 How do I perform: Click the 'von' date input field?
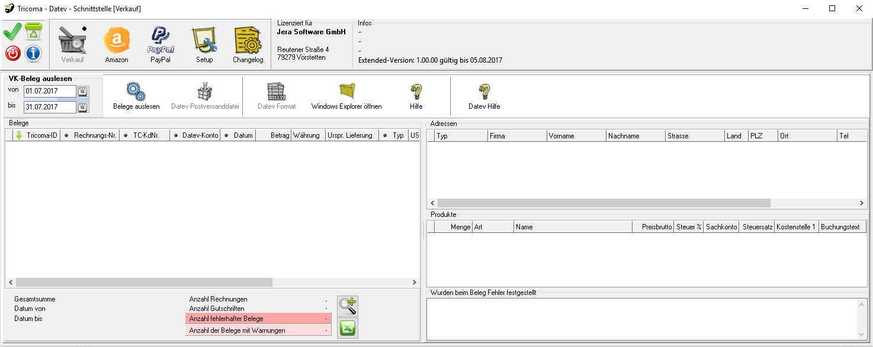50,91
